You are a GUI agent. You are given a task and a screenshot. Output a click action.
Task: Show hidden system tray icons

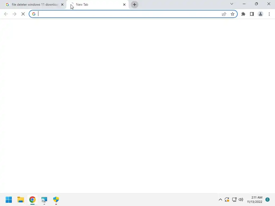point(220,200)
